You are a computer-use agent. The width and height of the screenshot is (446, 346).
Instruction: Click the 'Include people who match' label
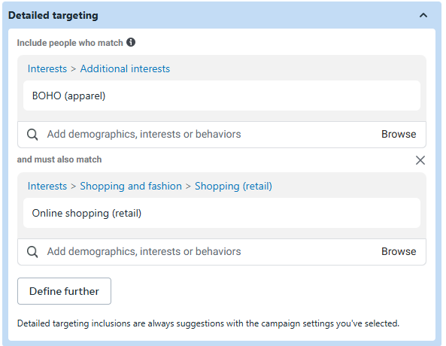coord(70,43)
